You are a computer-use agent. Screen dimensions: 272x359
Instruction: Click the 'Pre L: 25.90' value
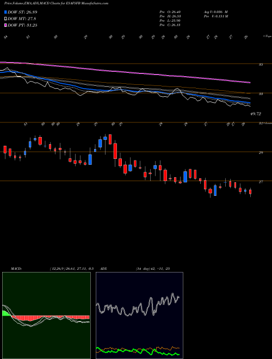click(170, 21)
